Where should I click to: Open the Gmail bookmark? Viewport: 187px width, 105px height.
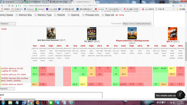pyautogui.click(x=17, y=9)
